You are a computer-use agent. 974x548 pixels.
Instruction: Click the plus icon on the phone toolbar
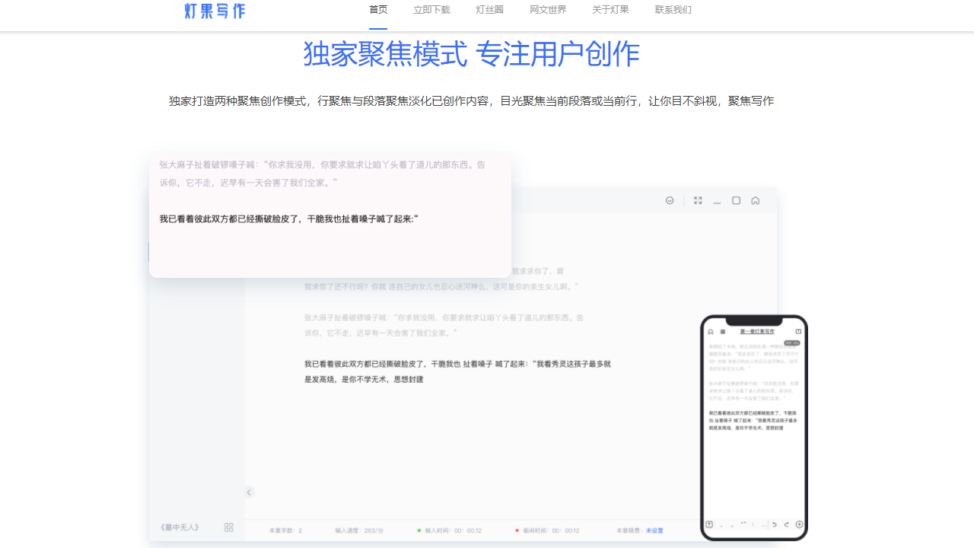(799, 524)
